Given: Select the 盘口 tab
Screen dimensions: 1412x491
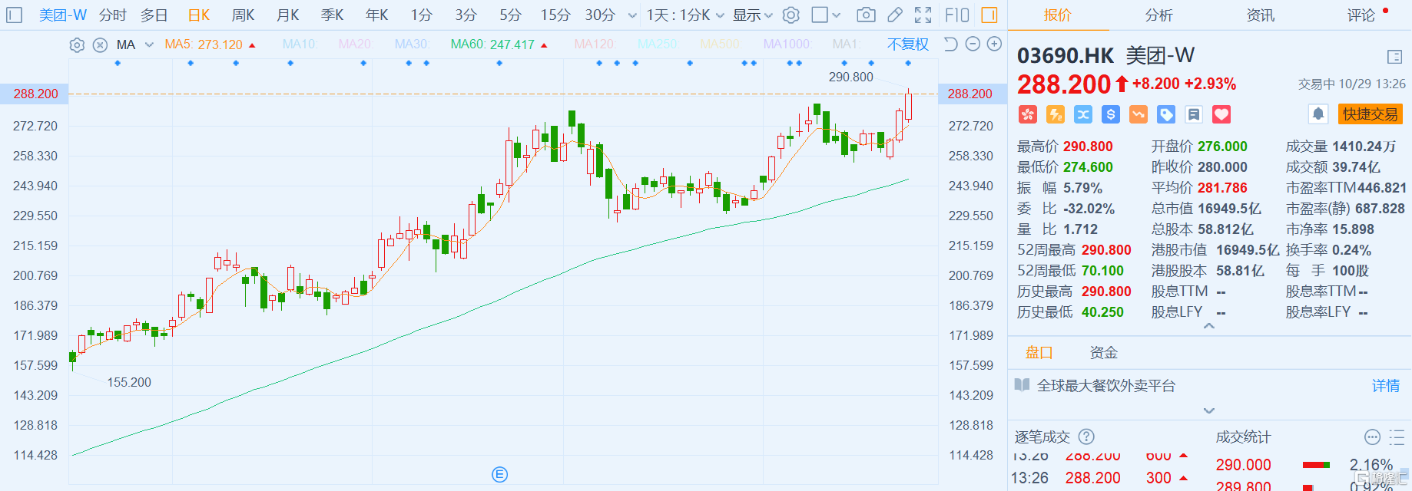Looking at the screenshot, I should [x=1039, y=352].
